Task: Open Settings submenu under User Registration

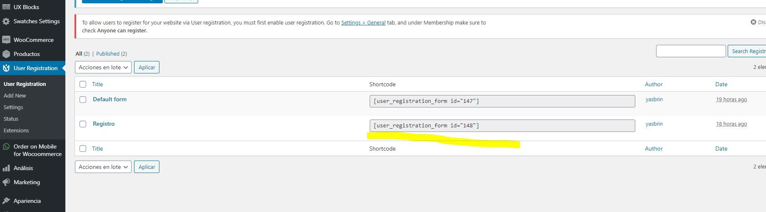Action: [x=13, y=107]
